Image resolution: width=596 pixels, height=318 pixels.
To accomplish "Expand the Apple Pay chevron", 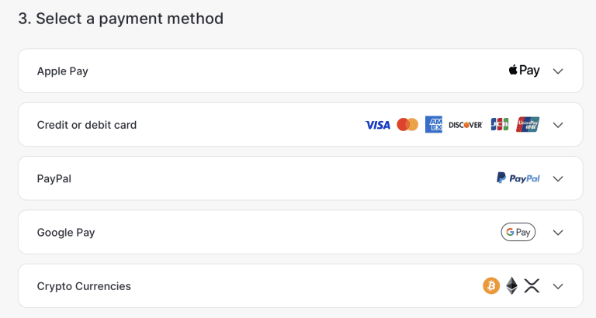I will (x=558, y=71).
